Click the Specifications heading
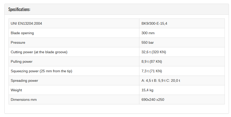This screenshot has width=231, height=117. click(19, 10)
